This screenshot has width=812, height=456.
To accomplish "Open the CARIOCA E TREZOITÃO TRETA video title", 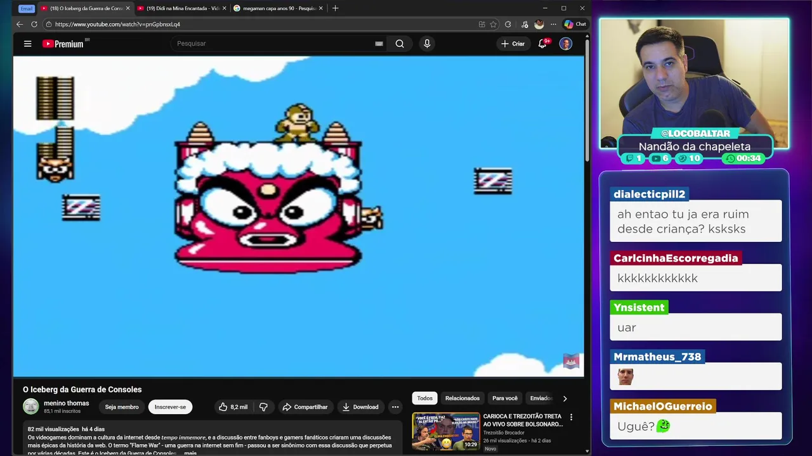I will (523, 421).
